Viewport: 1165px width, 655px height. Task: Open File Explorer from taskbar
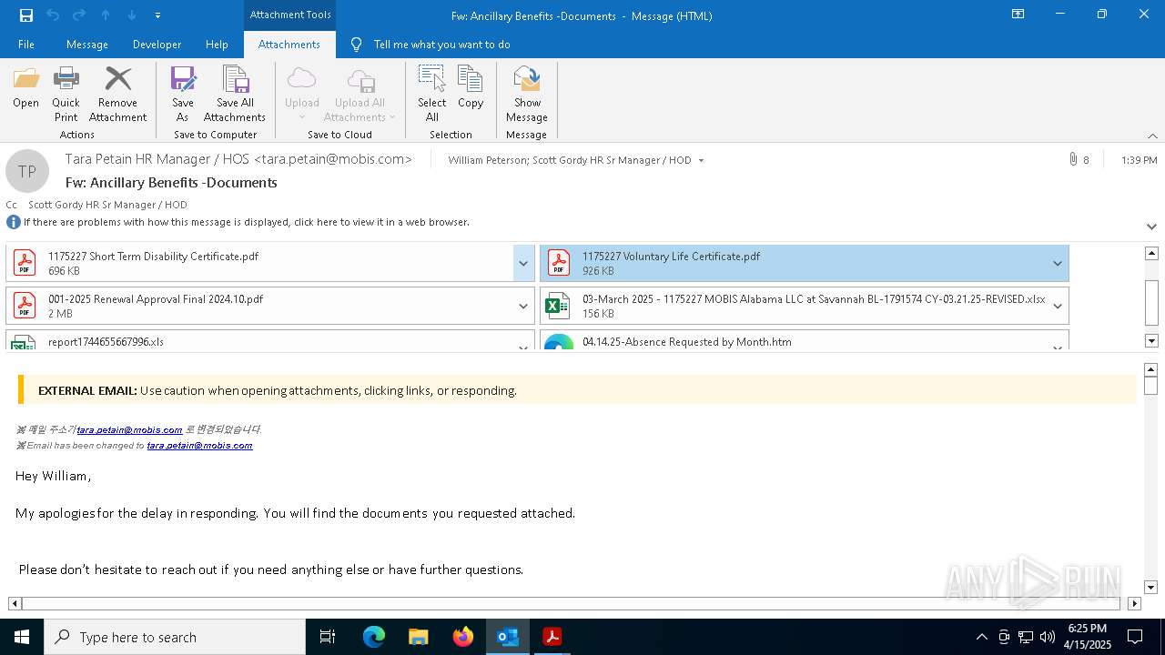tap(419, 637)
